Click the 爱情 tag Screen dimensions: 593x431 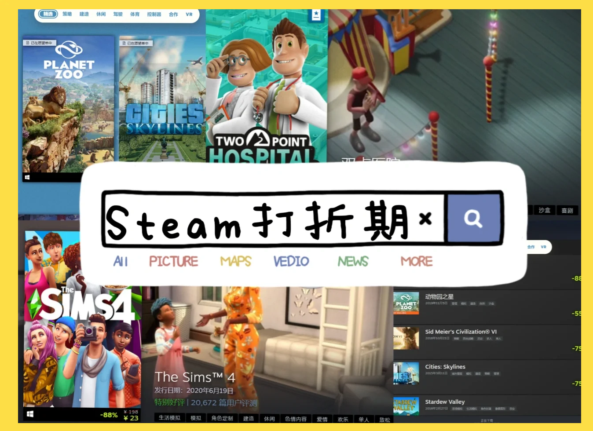coord(322,420)
